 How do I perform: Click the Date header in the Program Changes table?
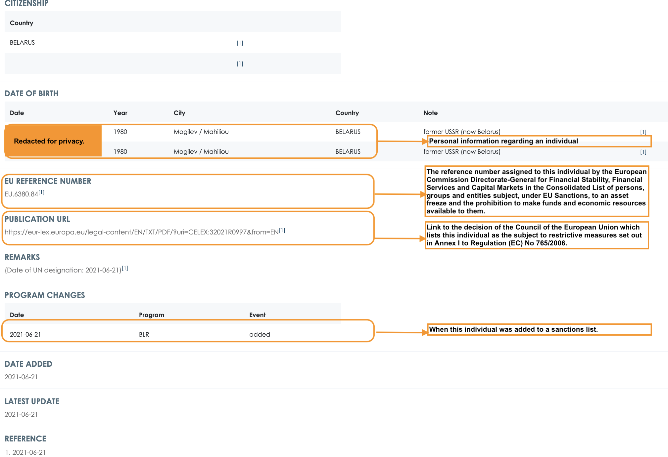pyautogui.click(x=17, y=315)
